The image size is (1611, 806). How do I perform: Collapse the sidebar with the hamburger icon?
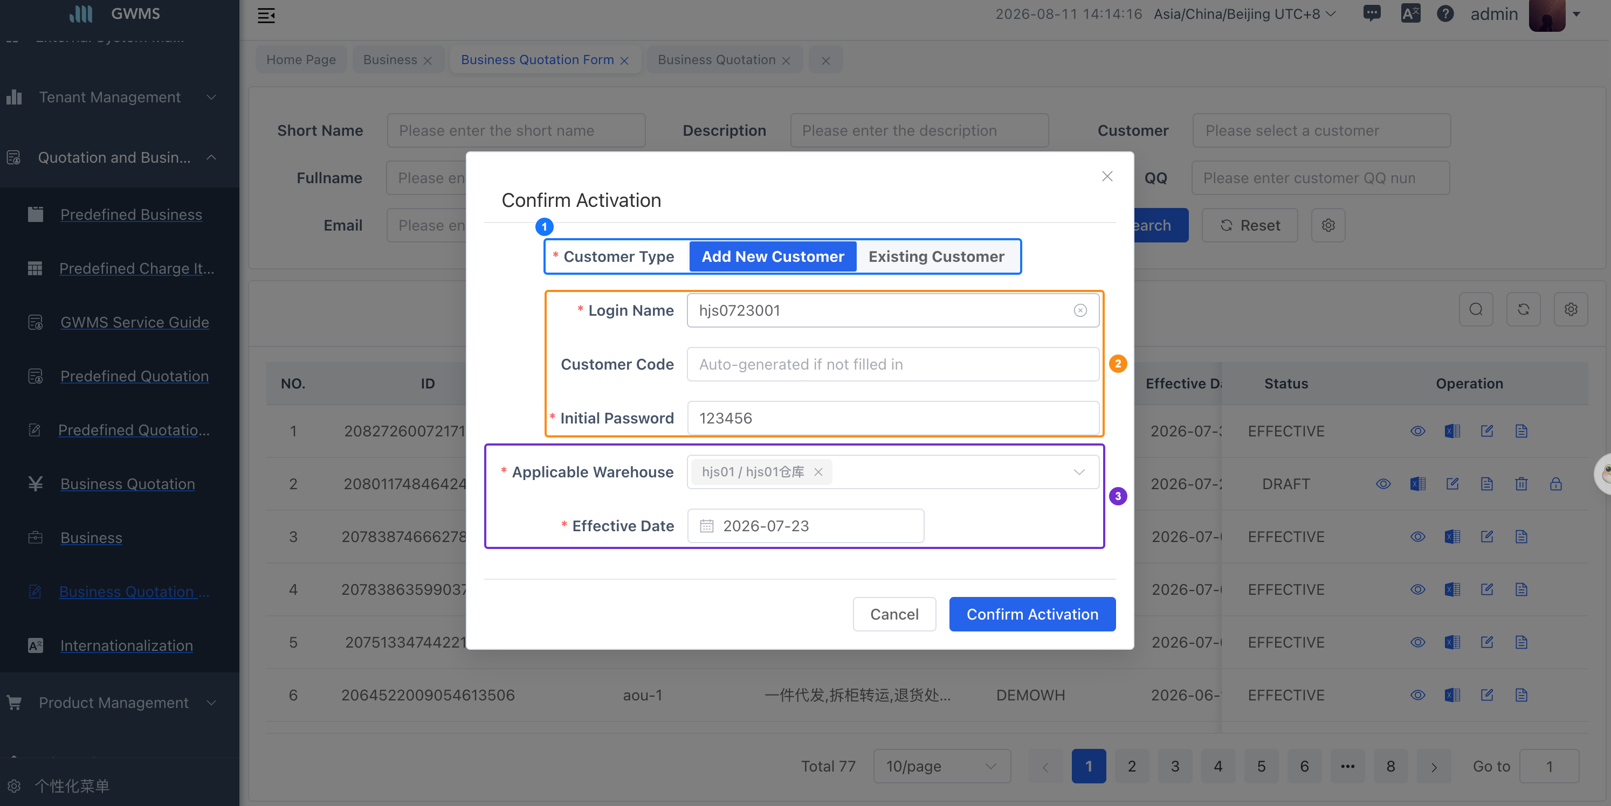(x=266, y=15)
